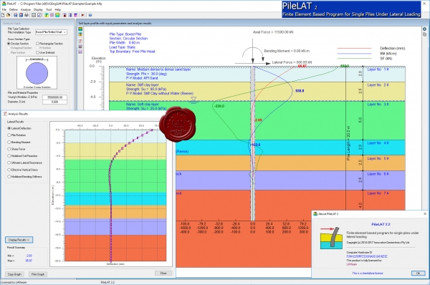Image resolution: width=430 pixels, height=285 pixels.
Task: Click the 'Lateral Force = 500.00 kN' label
Action: (292, 62)
